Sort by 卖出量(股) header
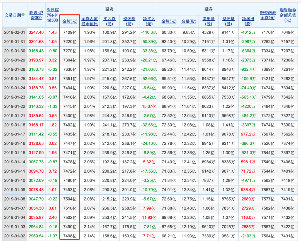301x241 pixels. click(x=208, y=21)
